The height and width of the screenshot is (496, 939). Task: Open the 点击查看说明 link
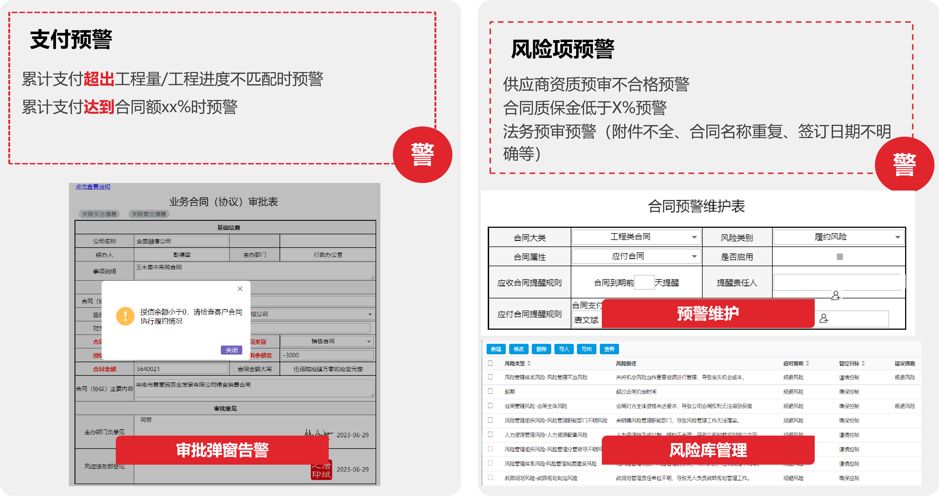coord(93,187)
